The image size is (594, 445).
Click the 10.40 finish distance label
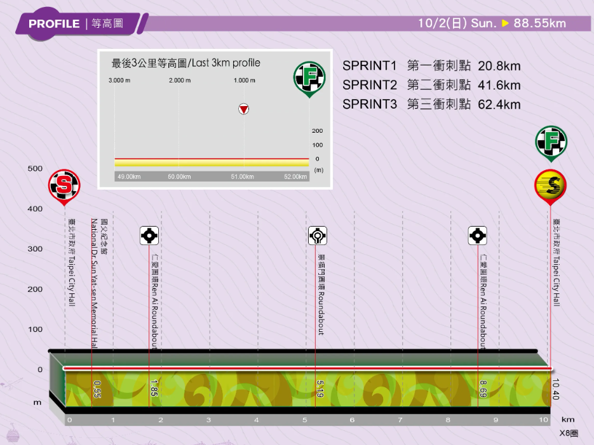click(x=556, y=389)
